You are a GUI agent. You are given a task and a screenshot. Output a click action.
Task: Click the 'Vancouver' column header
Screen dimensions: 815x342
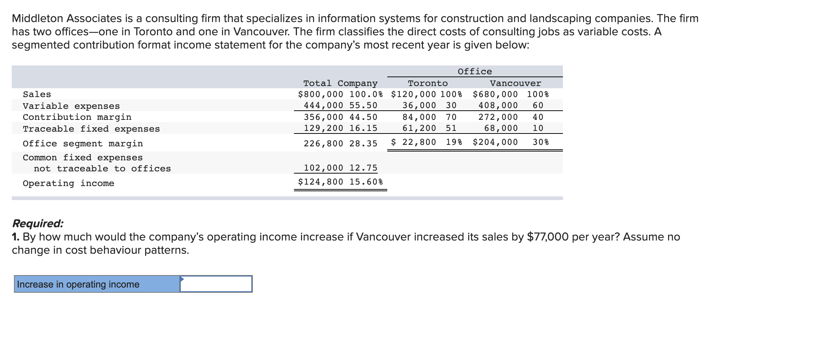[514, 83]
